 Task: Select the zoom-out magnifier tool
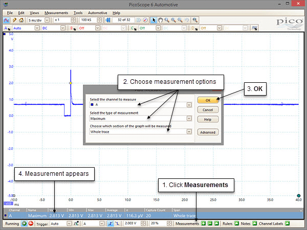pos(180,20)
